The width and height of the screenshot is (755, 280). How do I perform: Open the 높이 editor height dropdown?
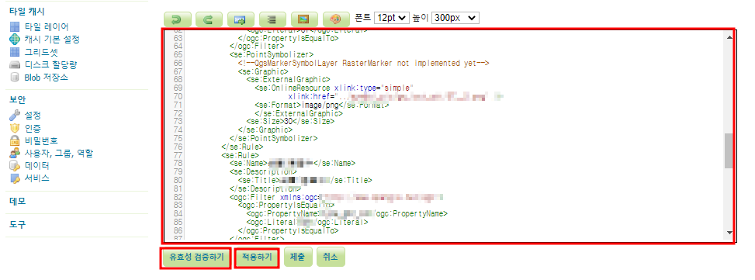pyautogui.click(x=455, y=18)
